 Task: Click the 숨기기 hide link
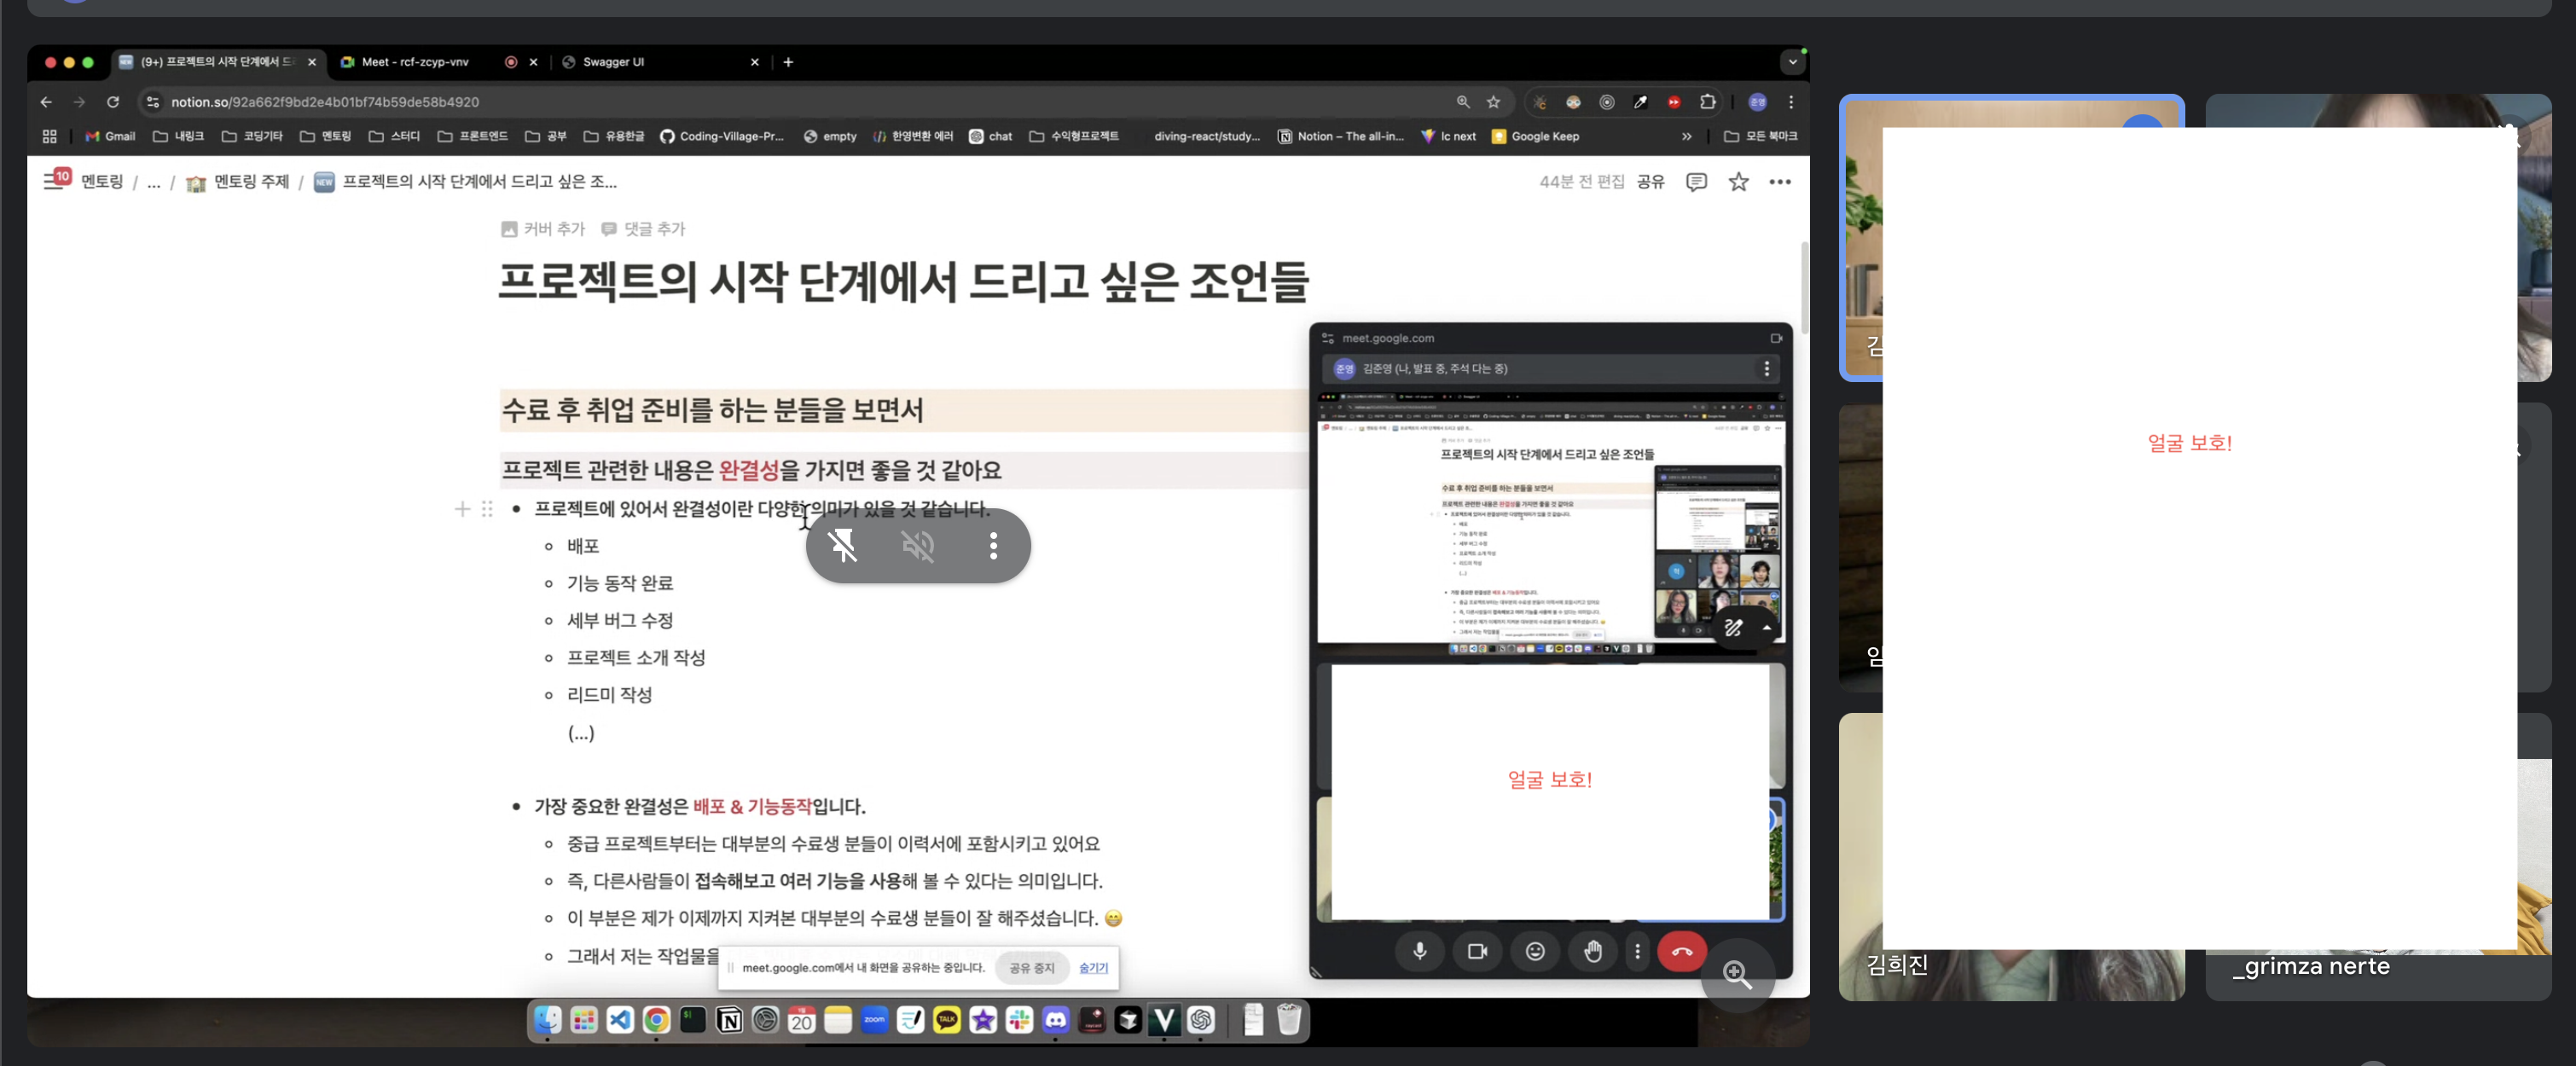click(x=1093, y=968)
